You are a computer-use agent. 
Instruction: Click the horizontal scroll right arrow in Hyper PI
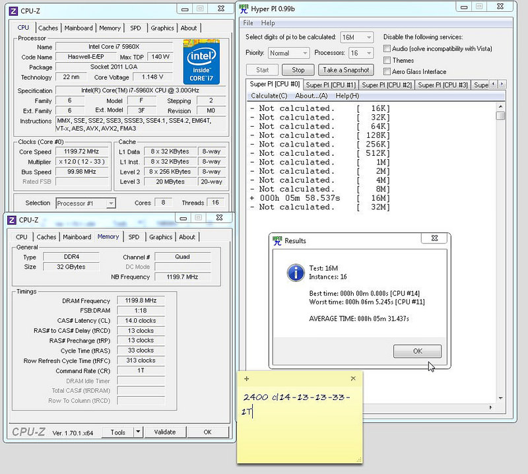click(x=490, y=407)
